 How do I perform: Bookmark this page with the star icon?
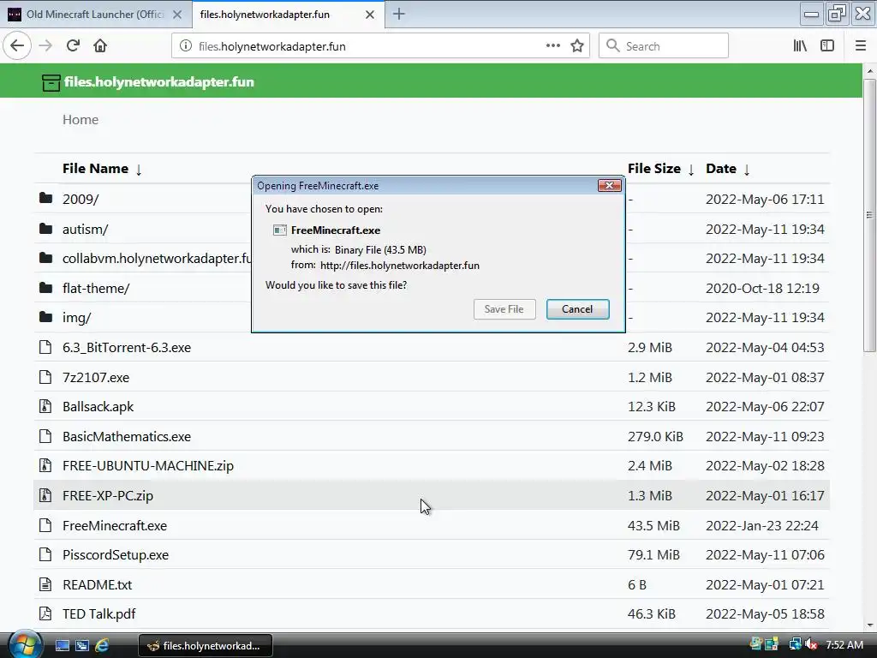click(577, 46)
